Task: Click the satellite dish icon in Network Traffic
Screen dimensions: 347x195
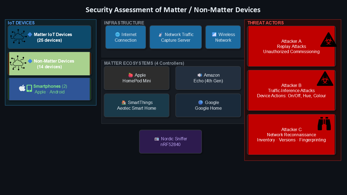Action: [160, 35]
